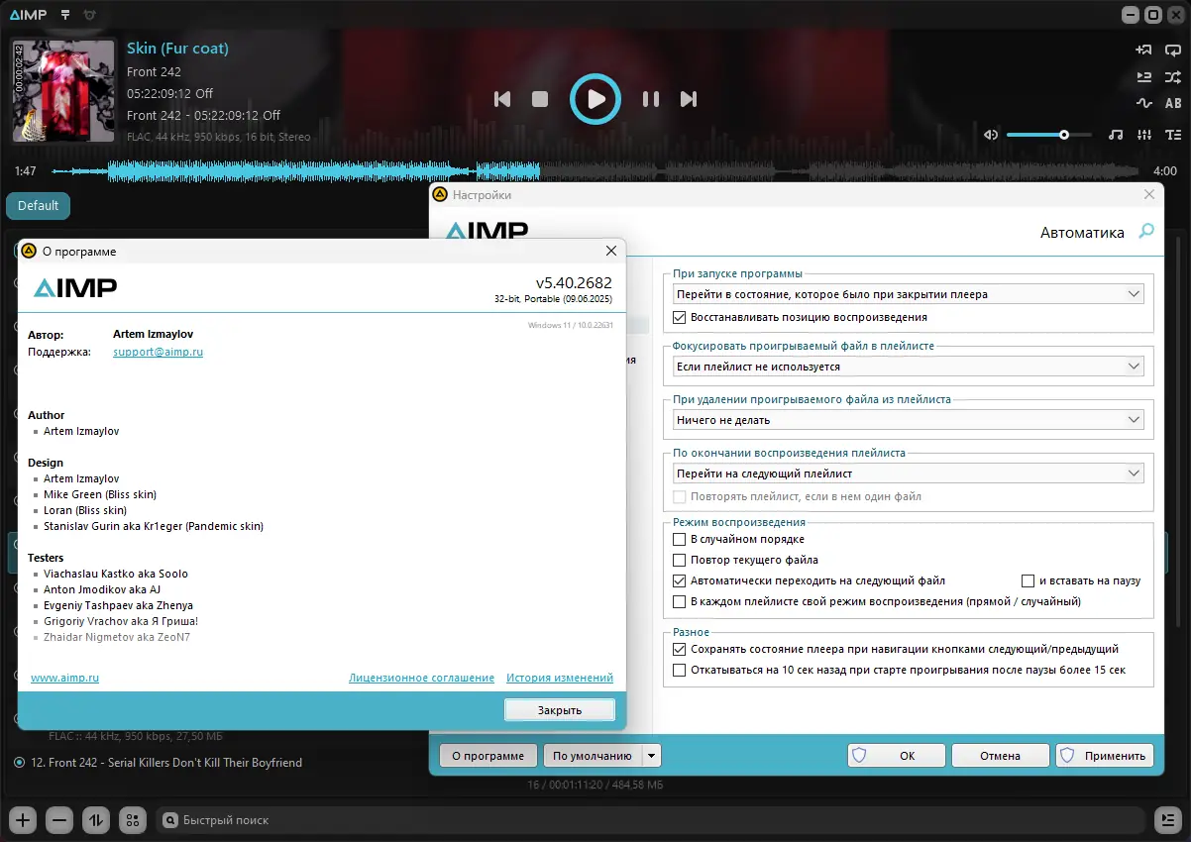The image size is (1191, 842).
Task: Mute sound with the speaker icon
Action: [991, 135]
